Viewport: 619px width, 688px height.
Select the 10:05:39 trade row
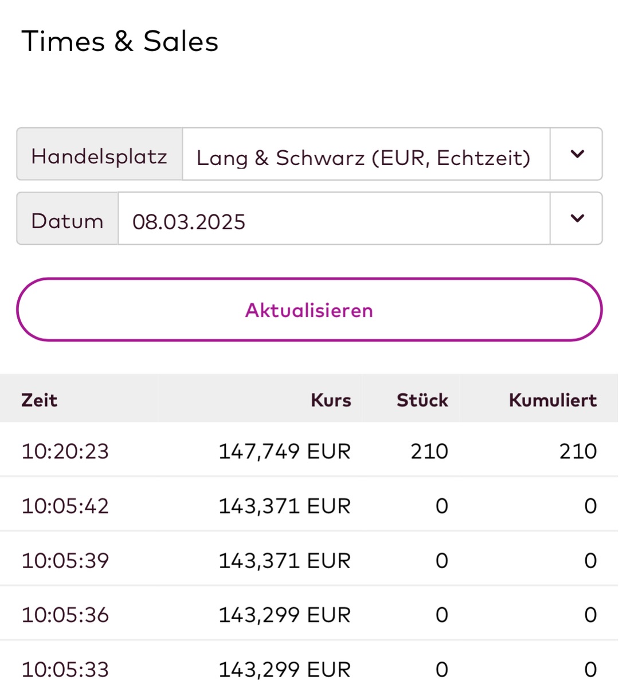coord(309,560)
